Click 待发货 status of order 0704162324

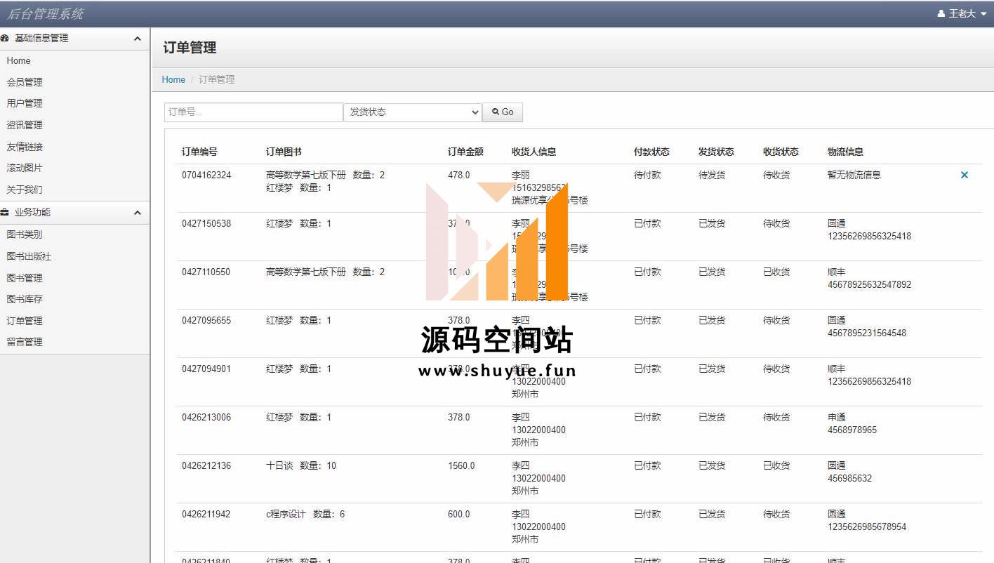(712, 175)
